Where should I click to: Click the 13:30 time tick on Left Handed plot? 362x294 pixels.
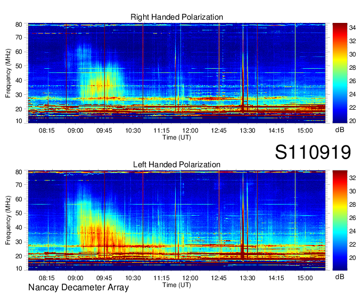click(247, 278)
